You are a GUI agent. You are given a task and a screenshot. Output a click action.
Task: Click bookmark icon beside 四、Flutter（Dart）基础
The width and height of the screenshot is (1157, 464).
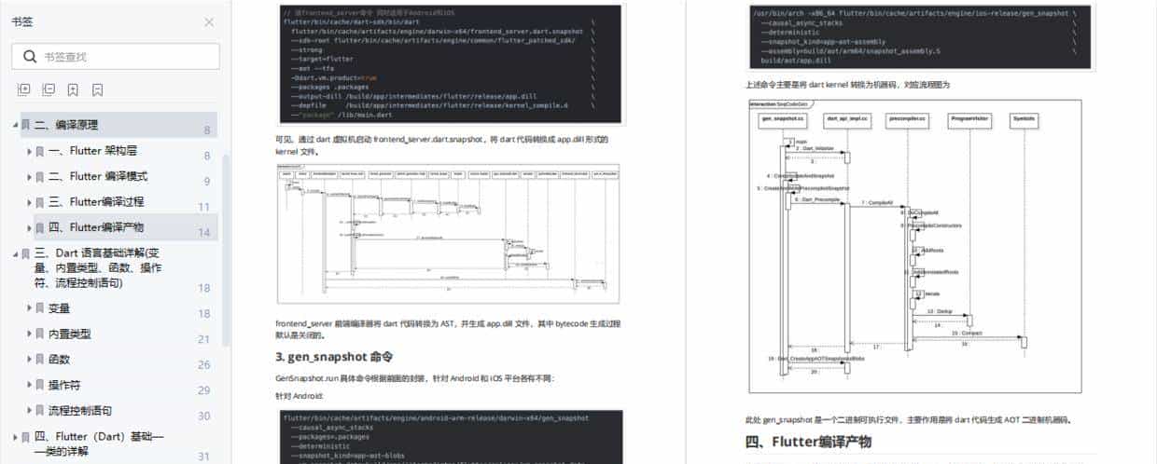tap(26, 436)
